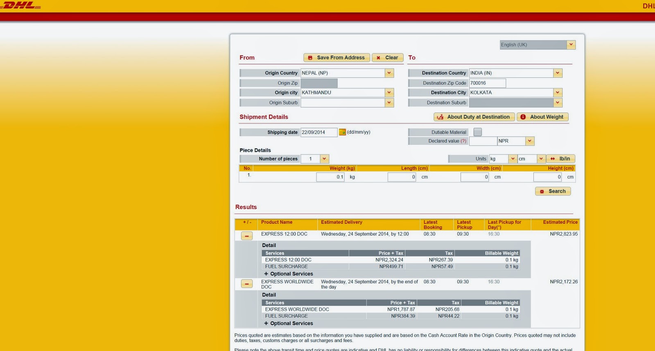Click the NPR499.71 fuel surcharge price
This screenshot has width=655, height=351.
391,266
